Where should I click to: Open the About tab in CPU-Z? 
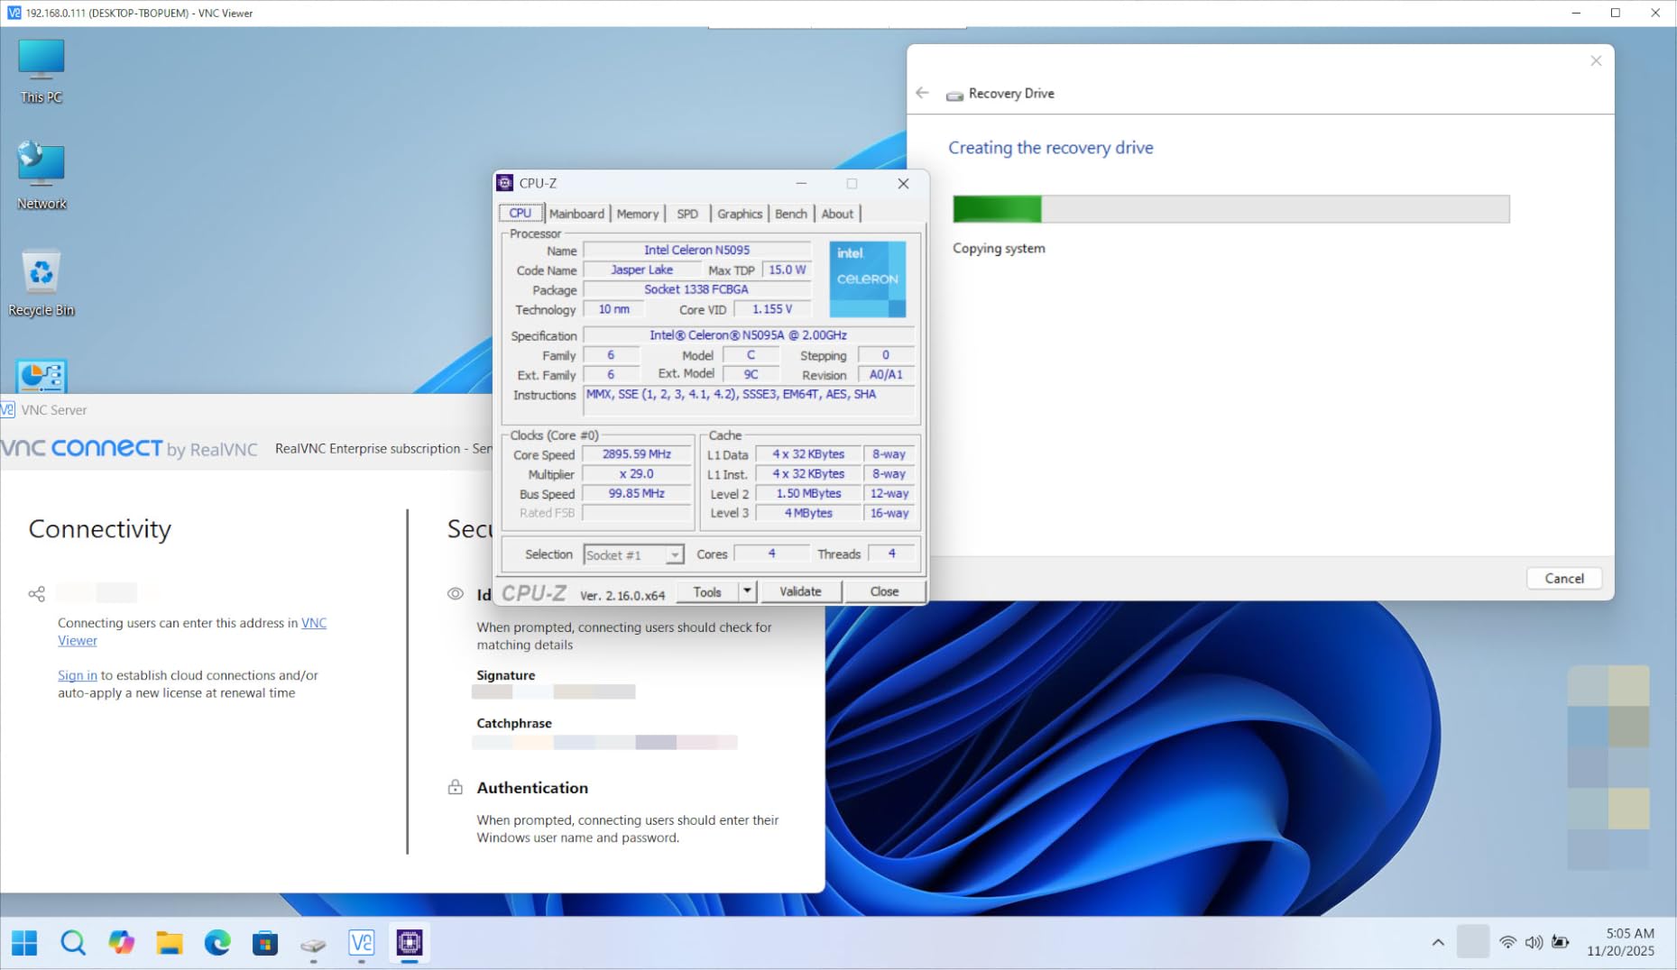tap(837, 214)
